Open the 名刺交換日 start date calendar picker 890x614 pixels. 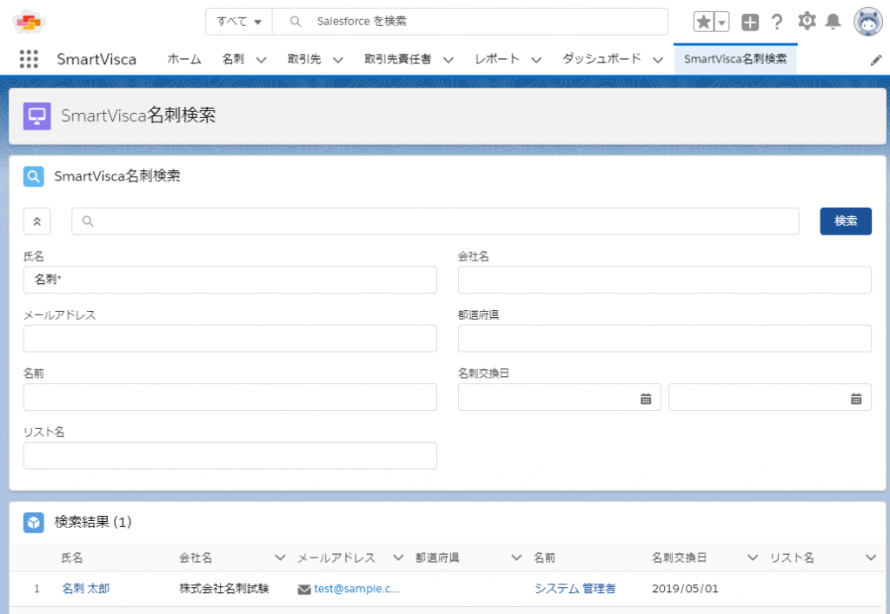646,399
